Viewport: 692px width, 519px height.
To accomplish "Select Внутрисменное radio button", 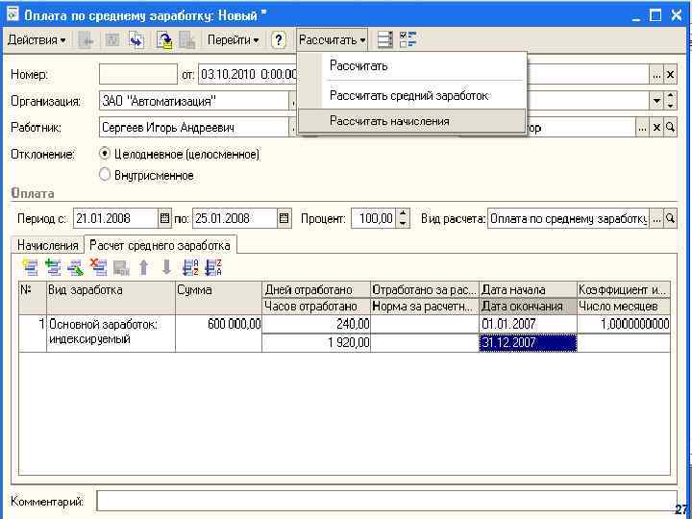I will pyautogui.click(x=105, y=175).
